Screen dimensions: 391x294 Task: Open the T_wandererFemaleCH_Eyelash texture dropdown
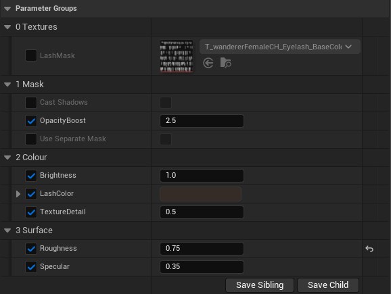click(279, 47)
